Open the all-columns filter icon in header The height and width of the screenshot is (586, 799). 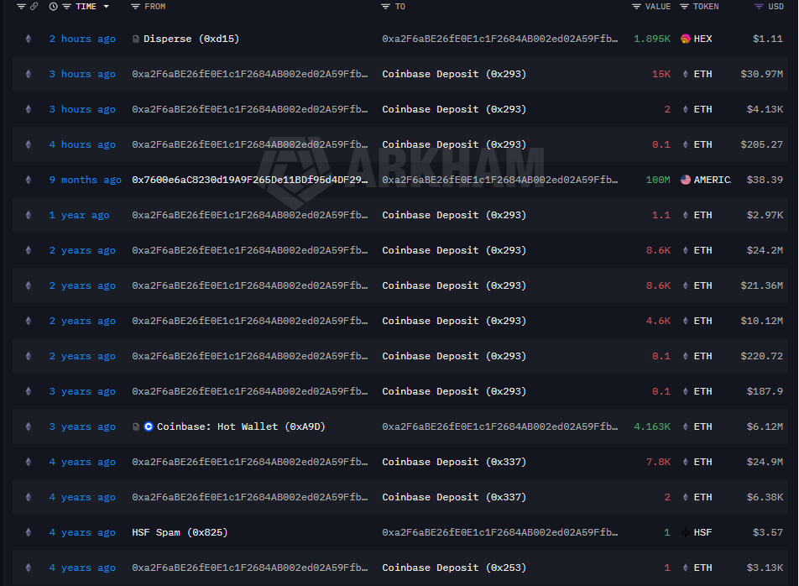tap(22, 7)
